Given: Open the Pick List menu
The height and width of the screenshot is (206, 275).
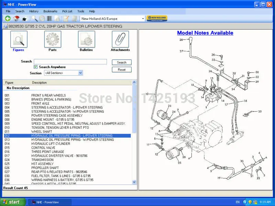Looking at the screenshot, I should 67,11.
